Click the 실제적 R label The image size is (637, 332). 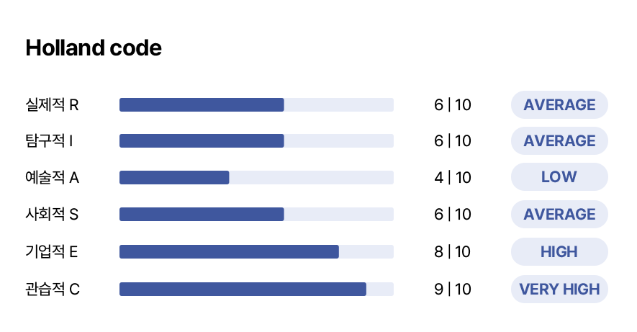[52, 105]
